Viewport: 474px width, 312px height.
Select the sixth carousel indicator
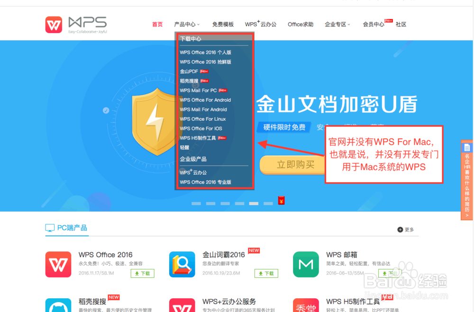tap(268, 204)
